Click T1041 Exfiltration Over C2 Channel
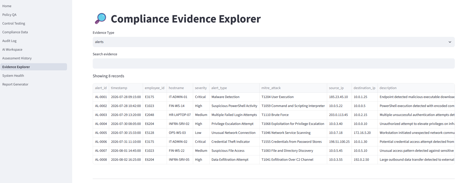The image size is (462, 183). [293, 160]
